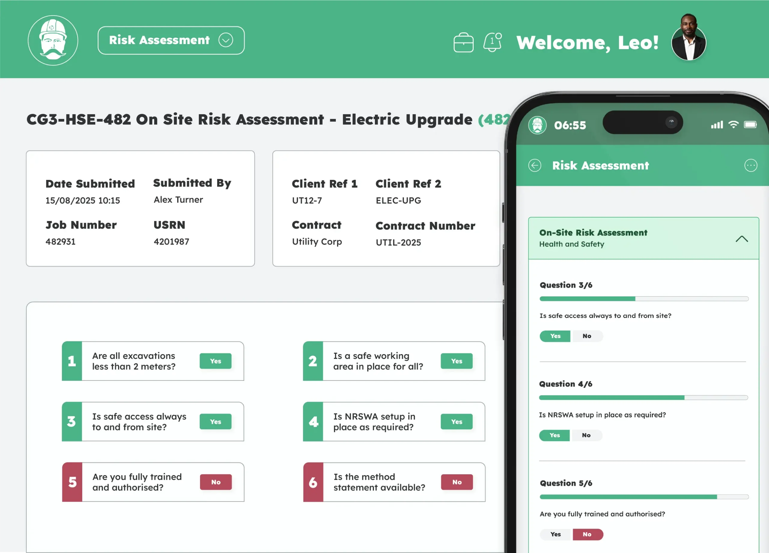Tap 'Is safe access always to and from site?' on phone
The image size is (769, 553).
(606, 316)
